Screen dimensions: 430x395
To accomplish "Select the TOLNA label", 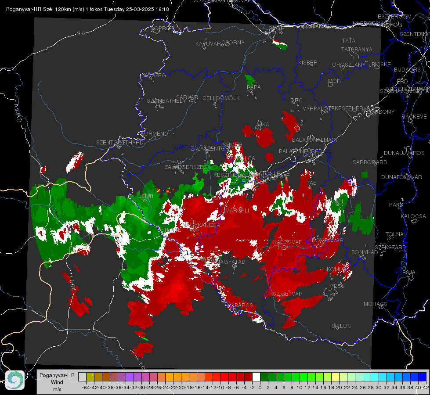I will click(394, 234).
